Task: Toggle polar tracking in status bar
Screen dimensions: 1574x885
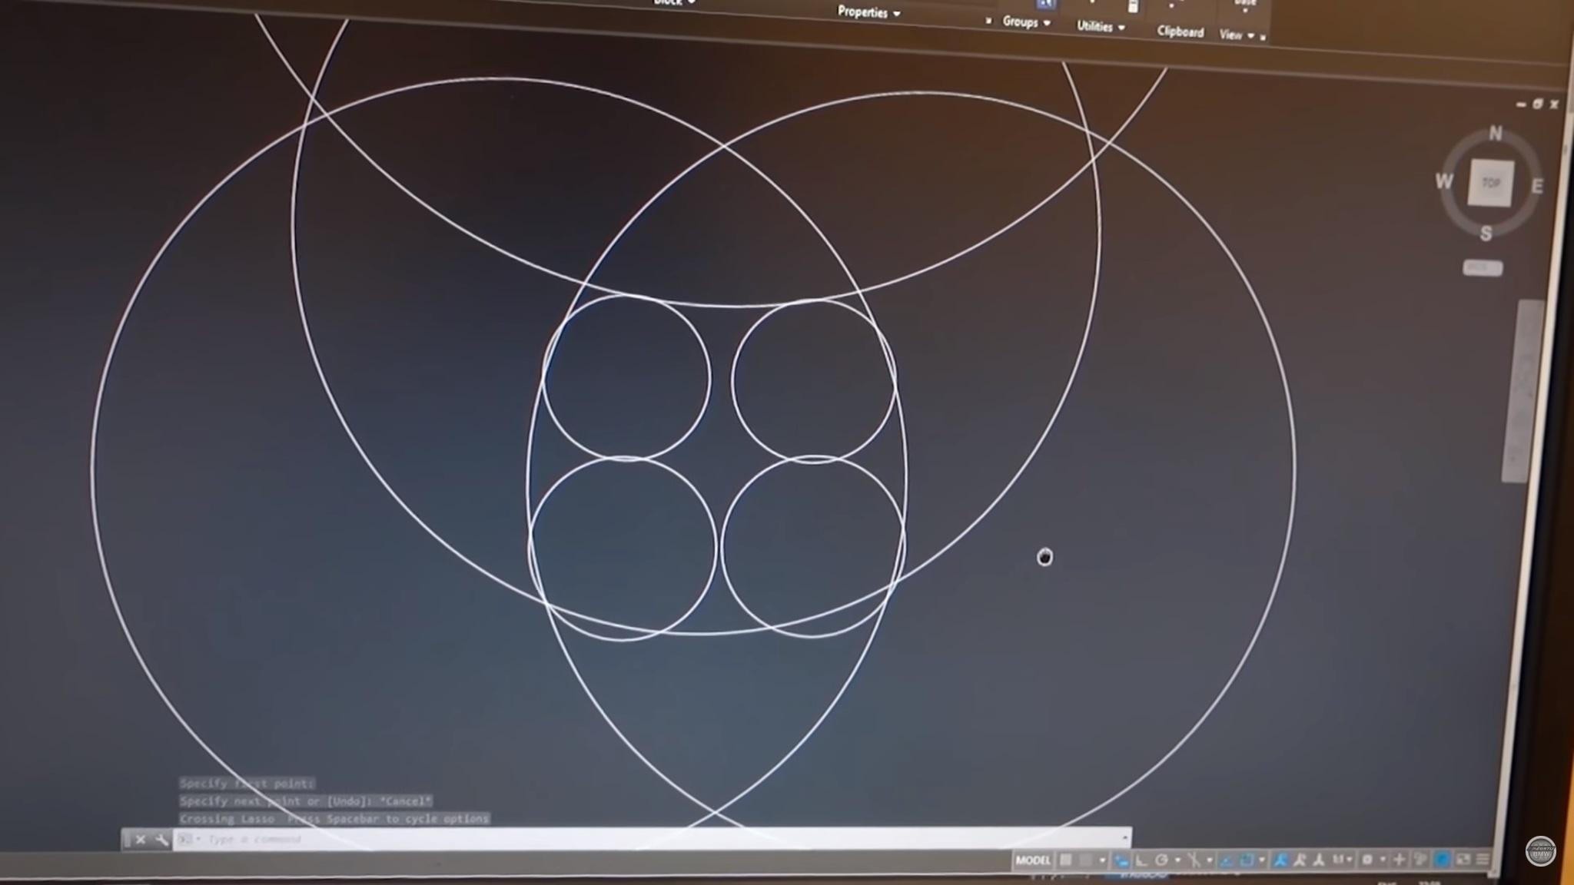Action: point(1161,860)
